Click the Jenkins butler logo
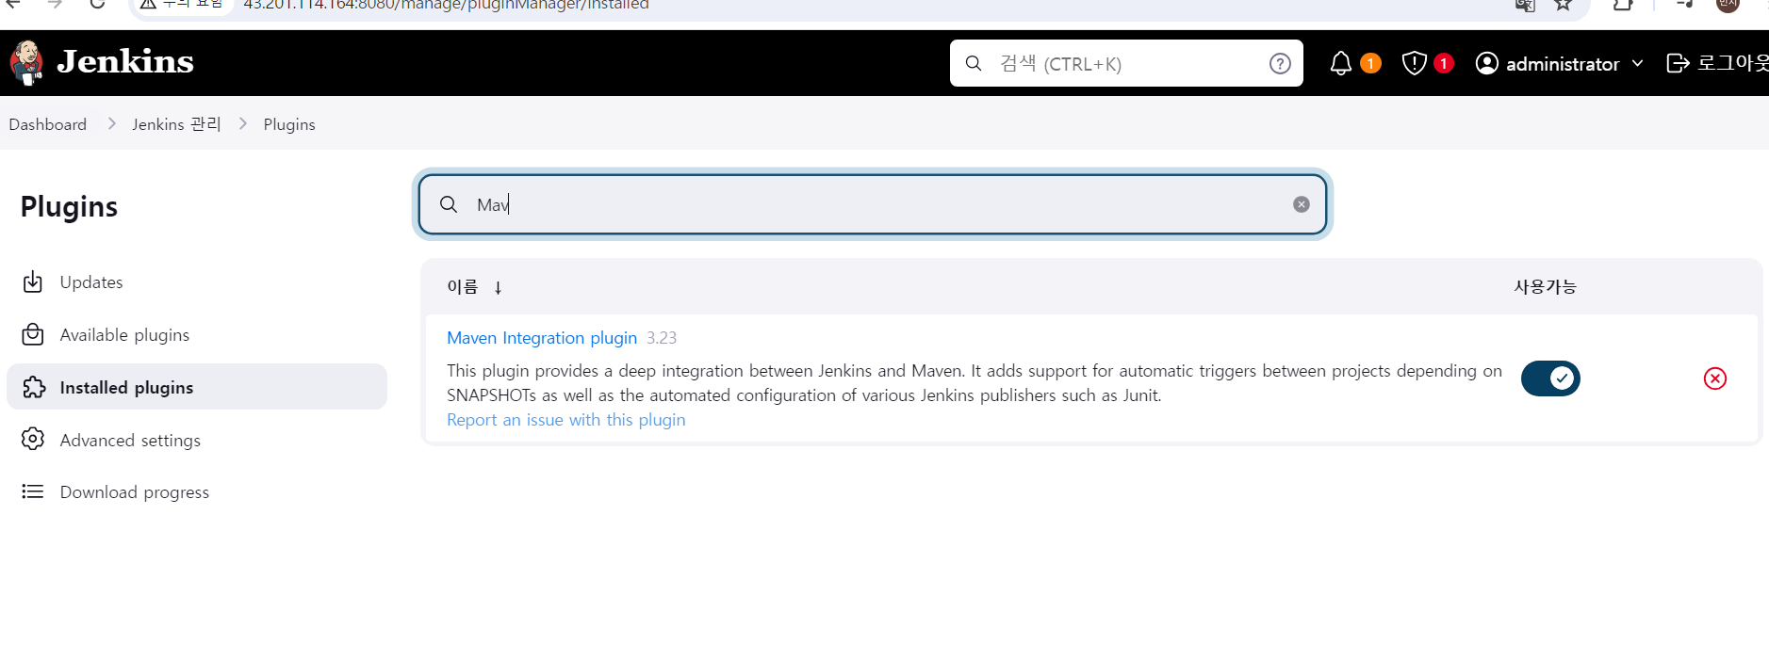 (x=26, y=63)
